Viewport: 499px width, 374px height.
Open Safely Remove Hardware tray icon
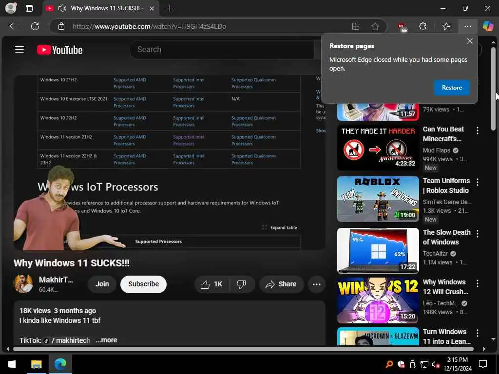pyautogui.click(x=412, y=364)
